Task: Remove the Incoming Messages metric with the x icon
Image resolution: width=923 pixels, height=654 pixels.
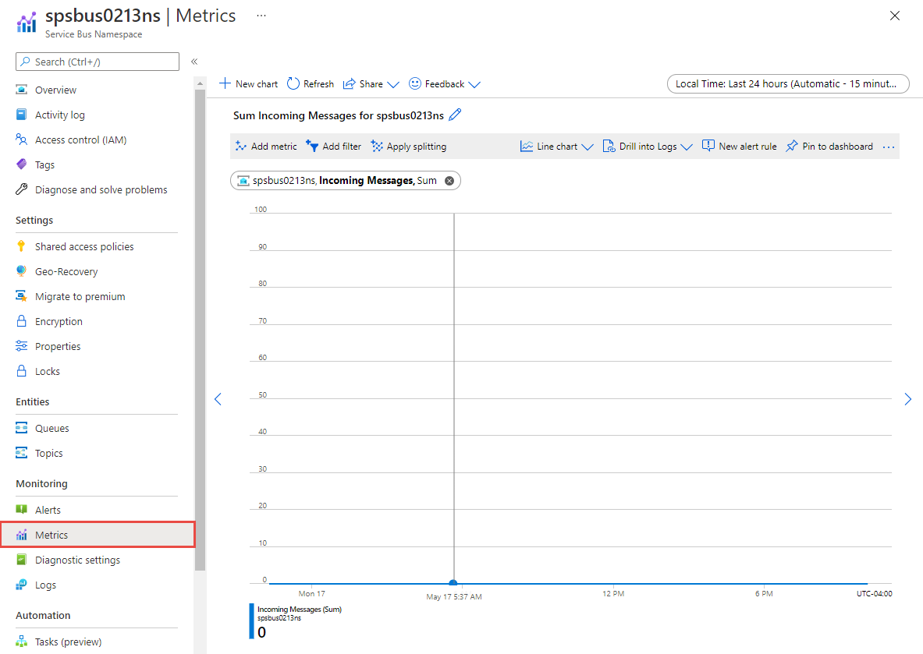Action: click(449, 181)
